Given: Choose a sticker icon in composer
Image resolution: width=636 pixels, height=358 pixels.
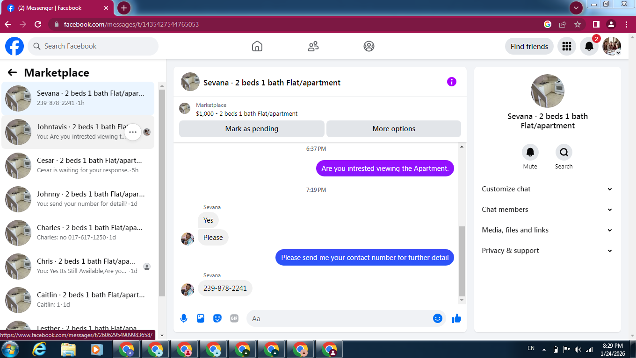Looking at the screenshot, I should coord(217,318).
